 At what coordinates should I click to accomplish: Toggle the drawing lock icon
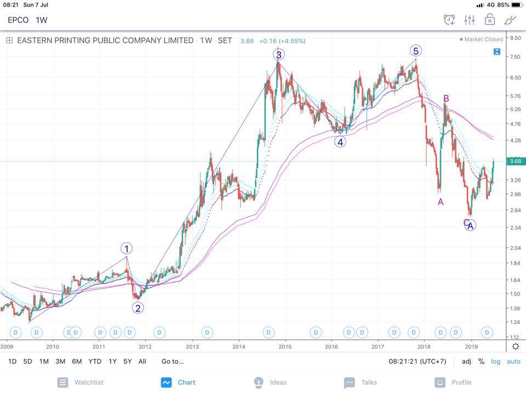(x=489, y=20)
